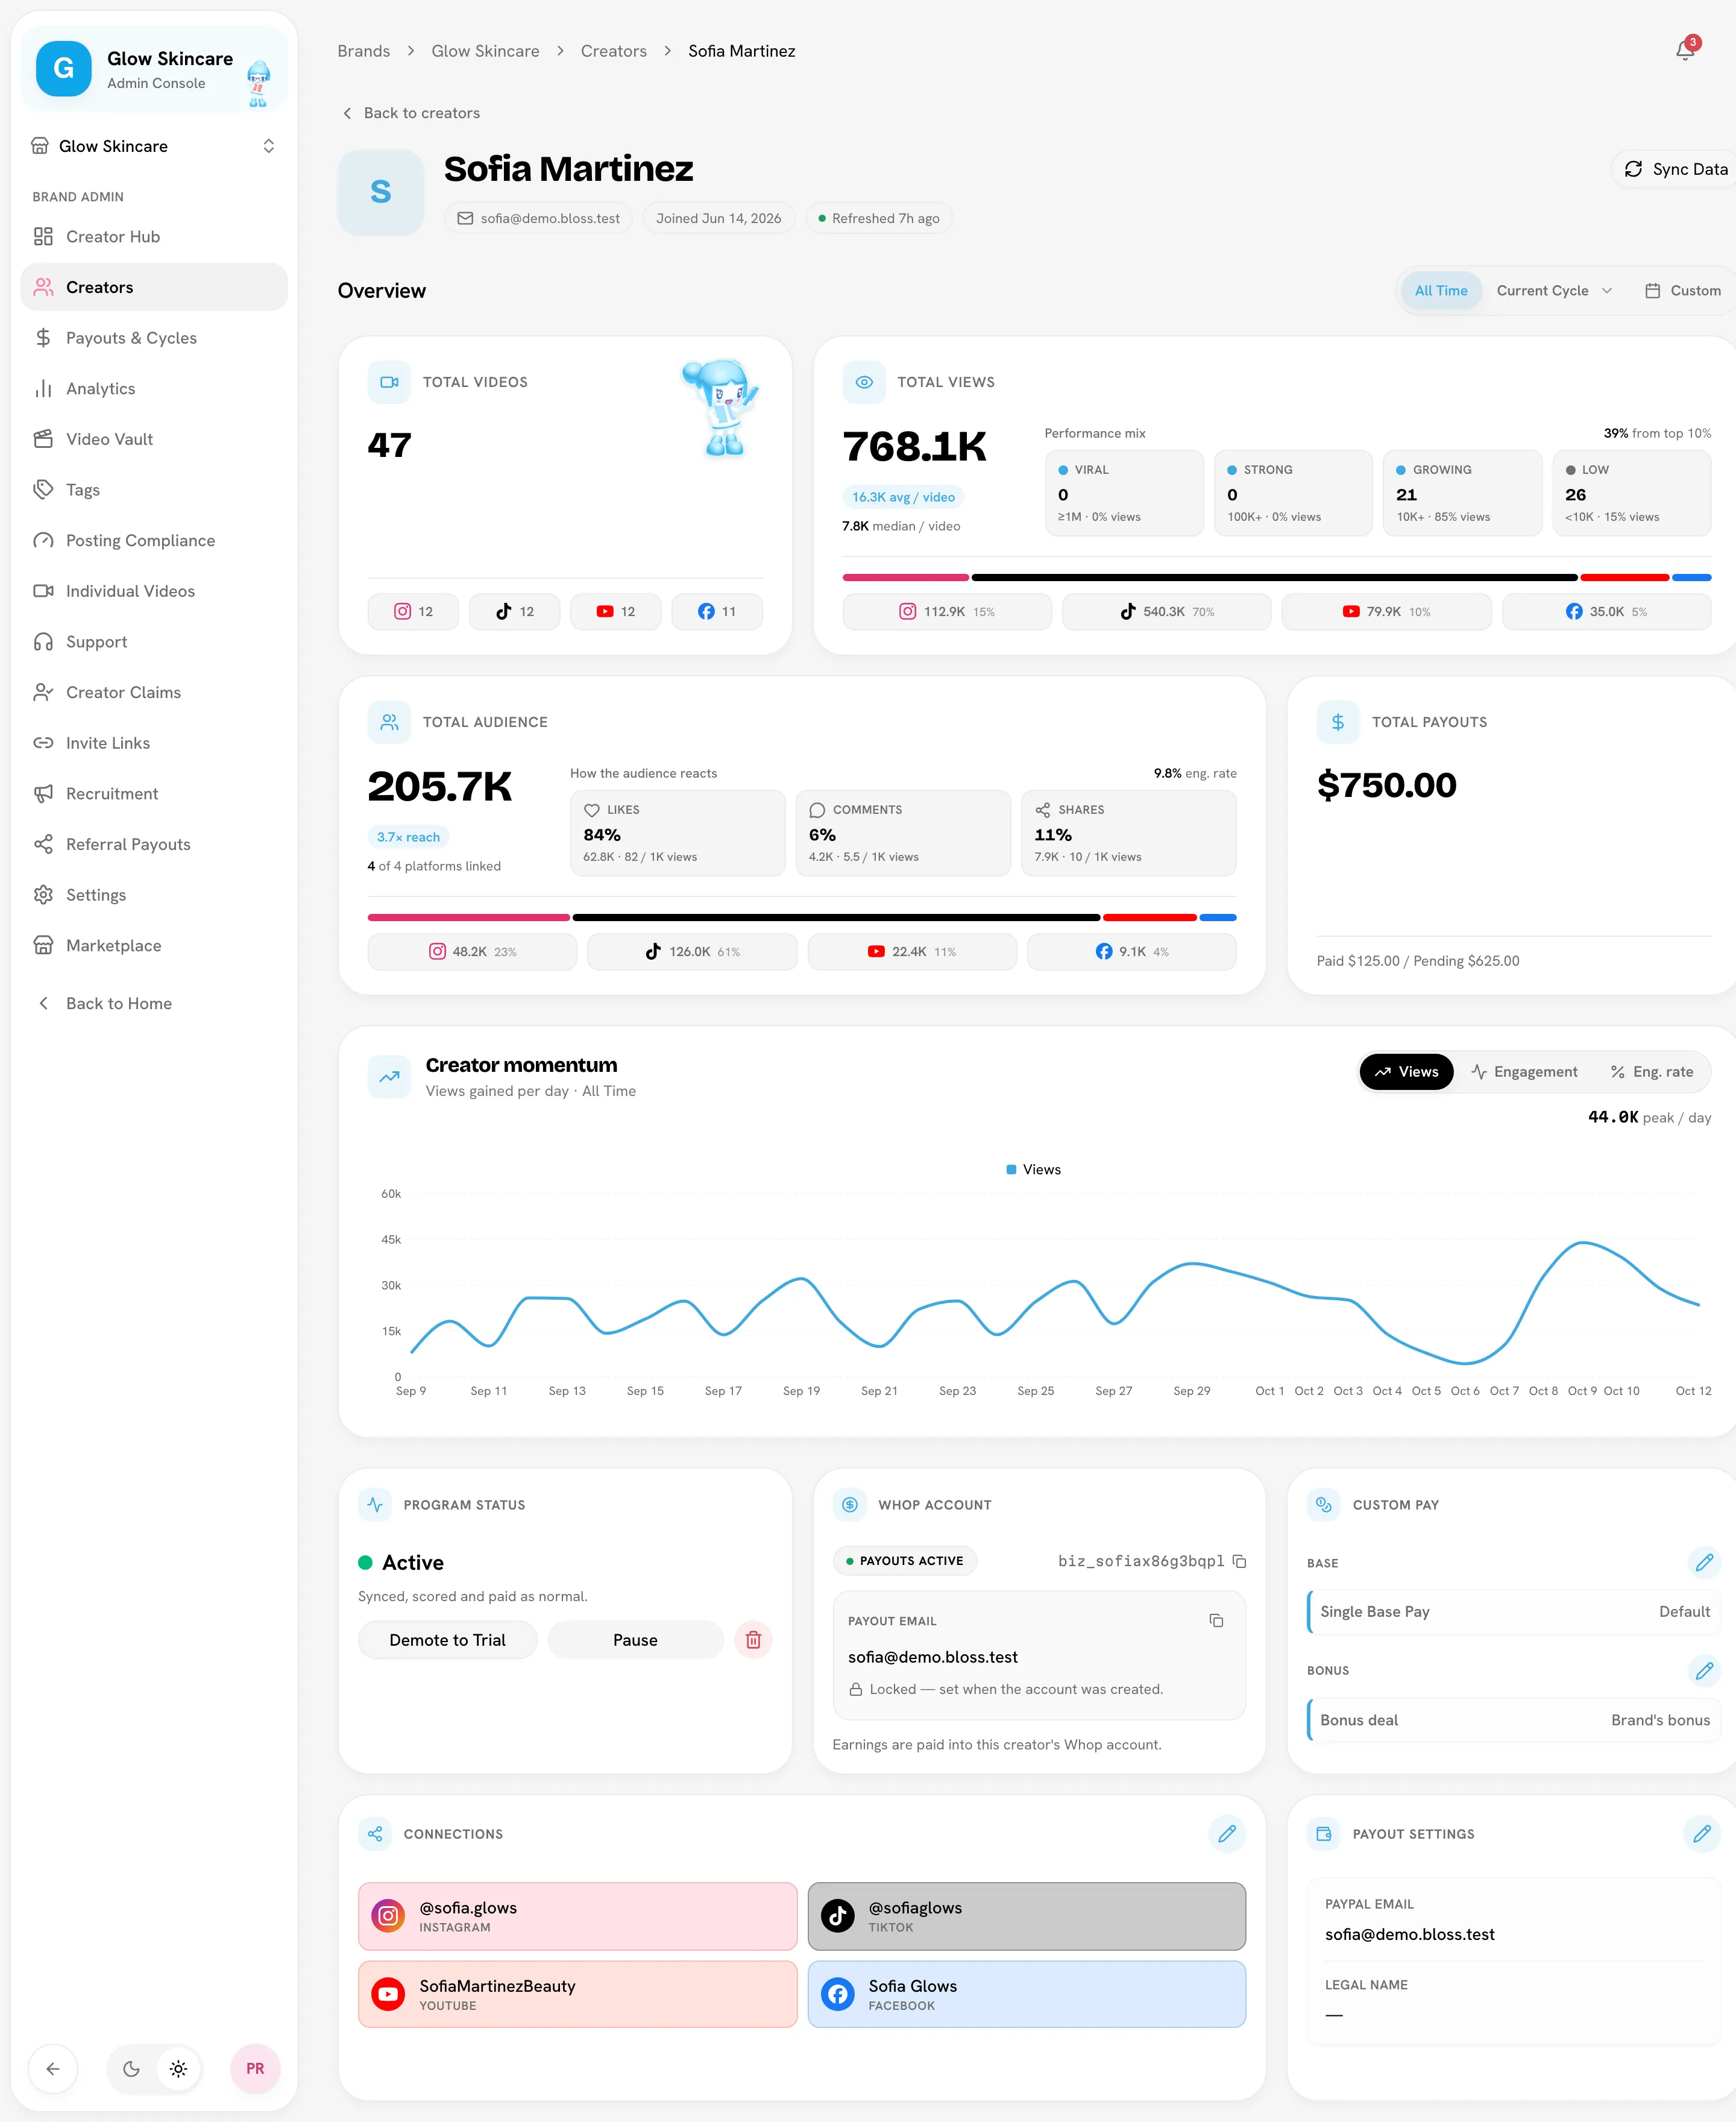Copy the Whop account ID
This screenshot has width=1736, height=2122.
pyautogui.click(x=1239, y=1561)
